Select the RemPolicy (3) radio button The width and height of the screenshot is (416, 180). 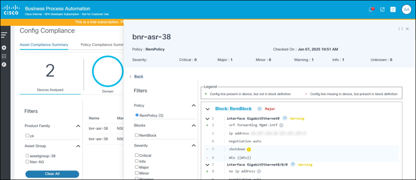(x=137, y=115)
